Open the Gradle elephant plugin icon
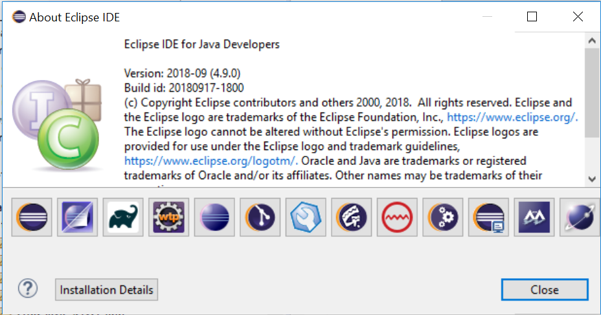This screenshot has height=315, width=601. pos(123,217)
